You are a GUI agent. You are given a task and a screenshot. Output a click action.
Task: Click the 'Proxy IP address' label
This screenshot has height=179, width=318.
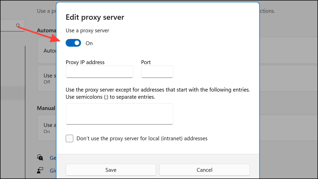coord(85,62)
